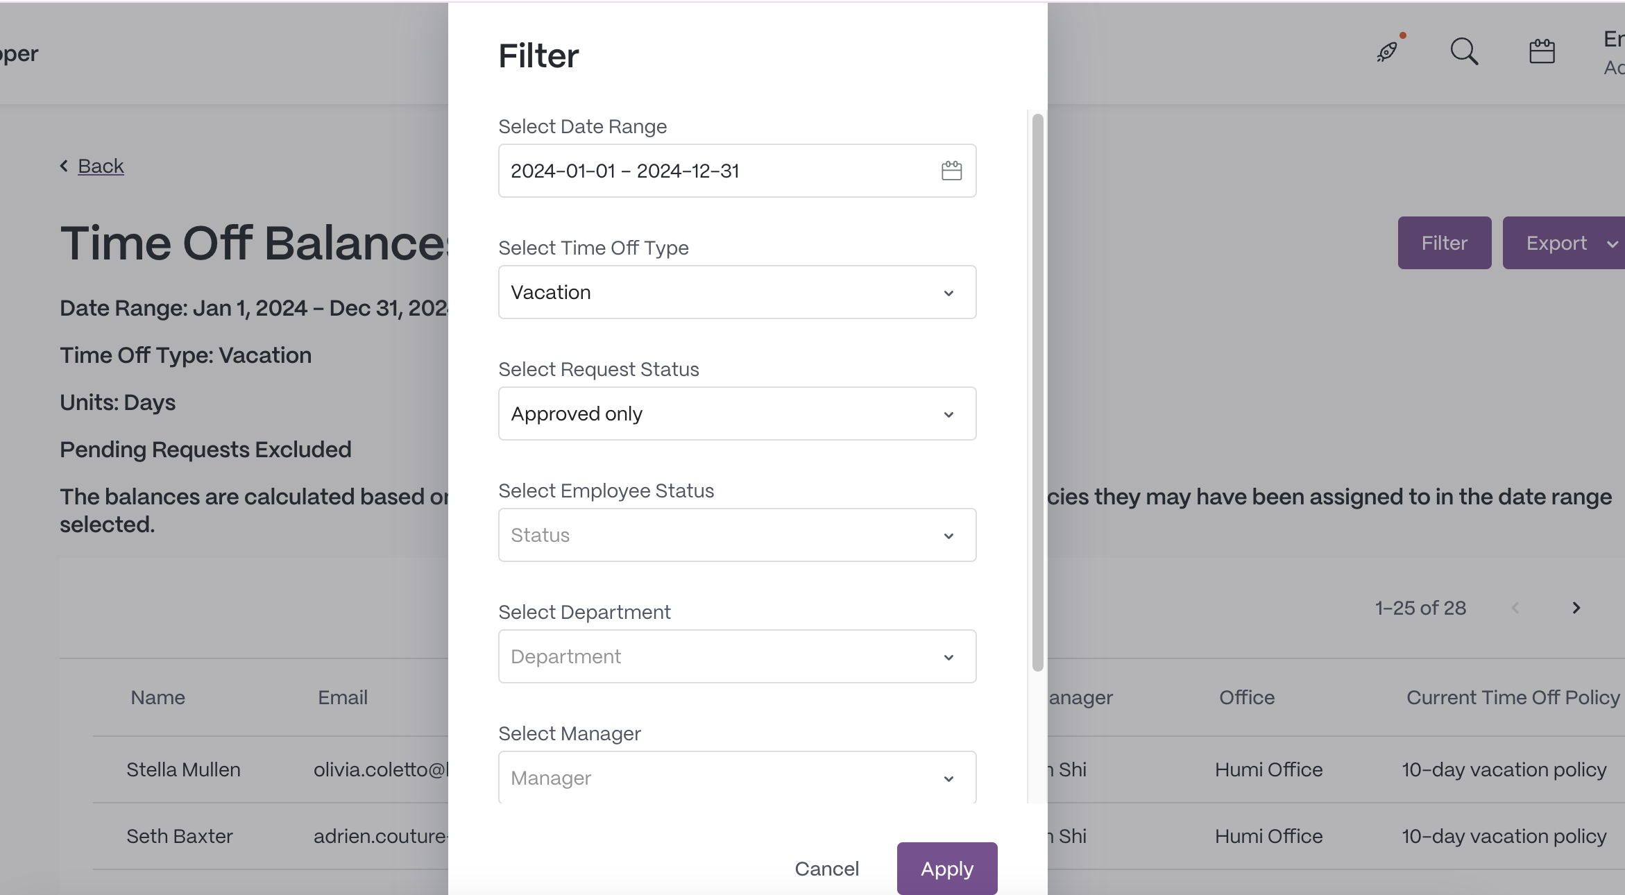Click the Back link
The height and width of the screenshot is (895, 1625).
click(x=101, y=166)
